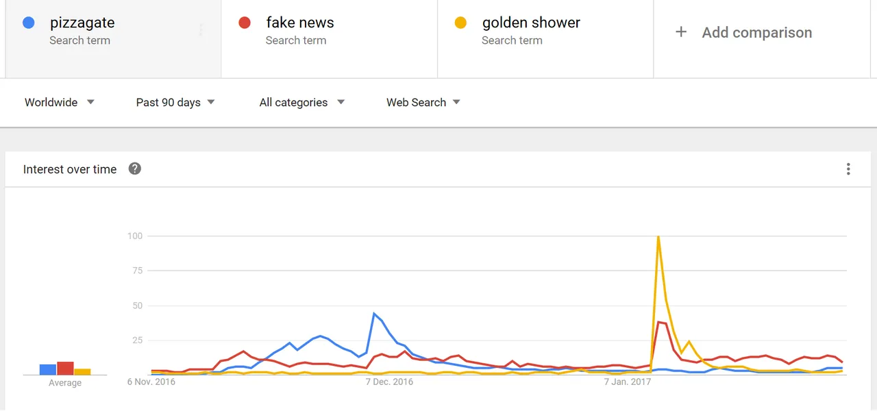Expand the Web Search type dropdown

pyautogui.click(x=423, y=103)
